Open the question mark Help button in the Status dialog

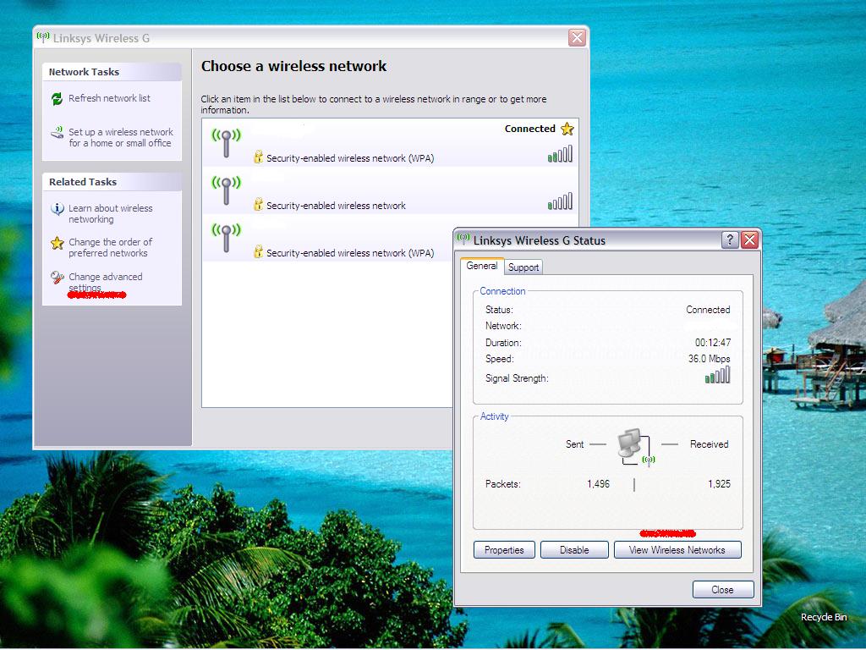pos(730,240)
